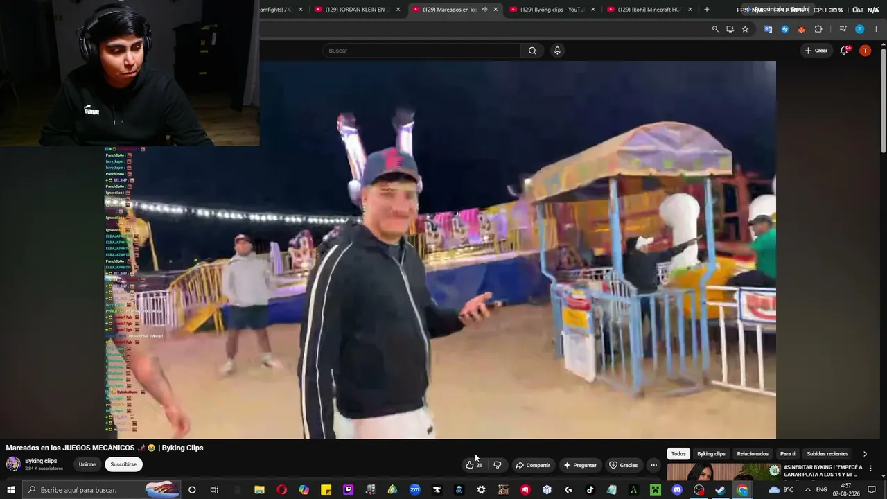Select the Todos filter chip
The height and width of the screenshot is (499, 887).
[678, 454]
